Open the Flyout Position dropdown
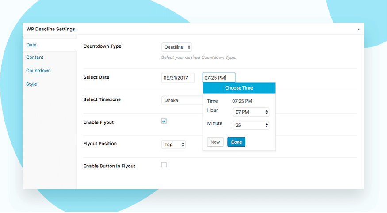The image size is (387, 213). coord(173,145)
